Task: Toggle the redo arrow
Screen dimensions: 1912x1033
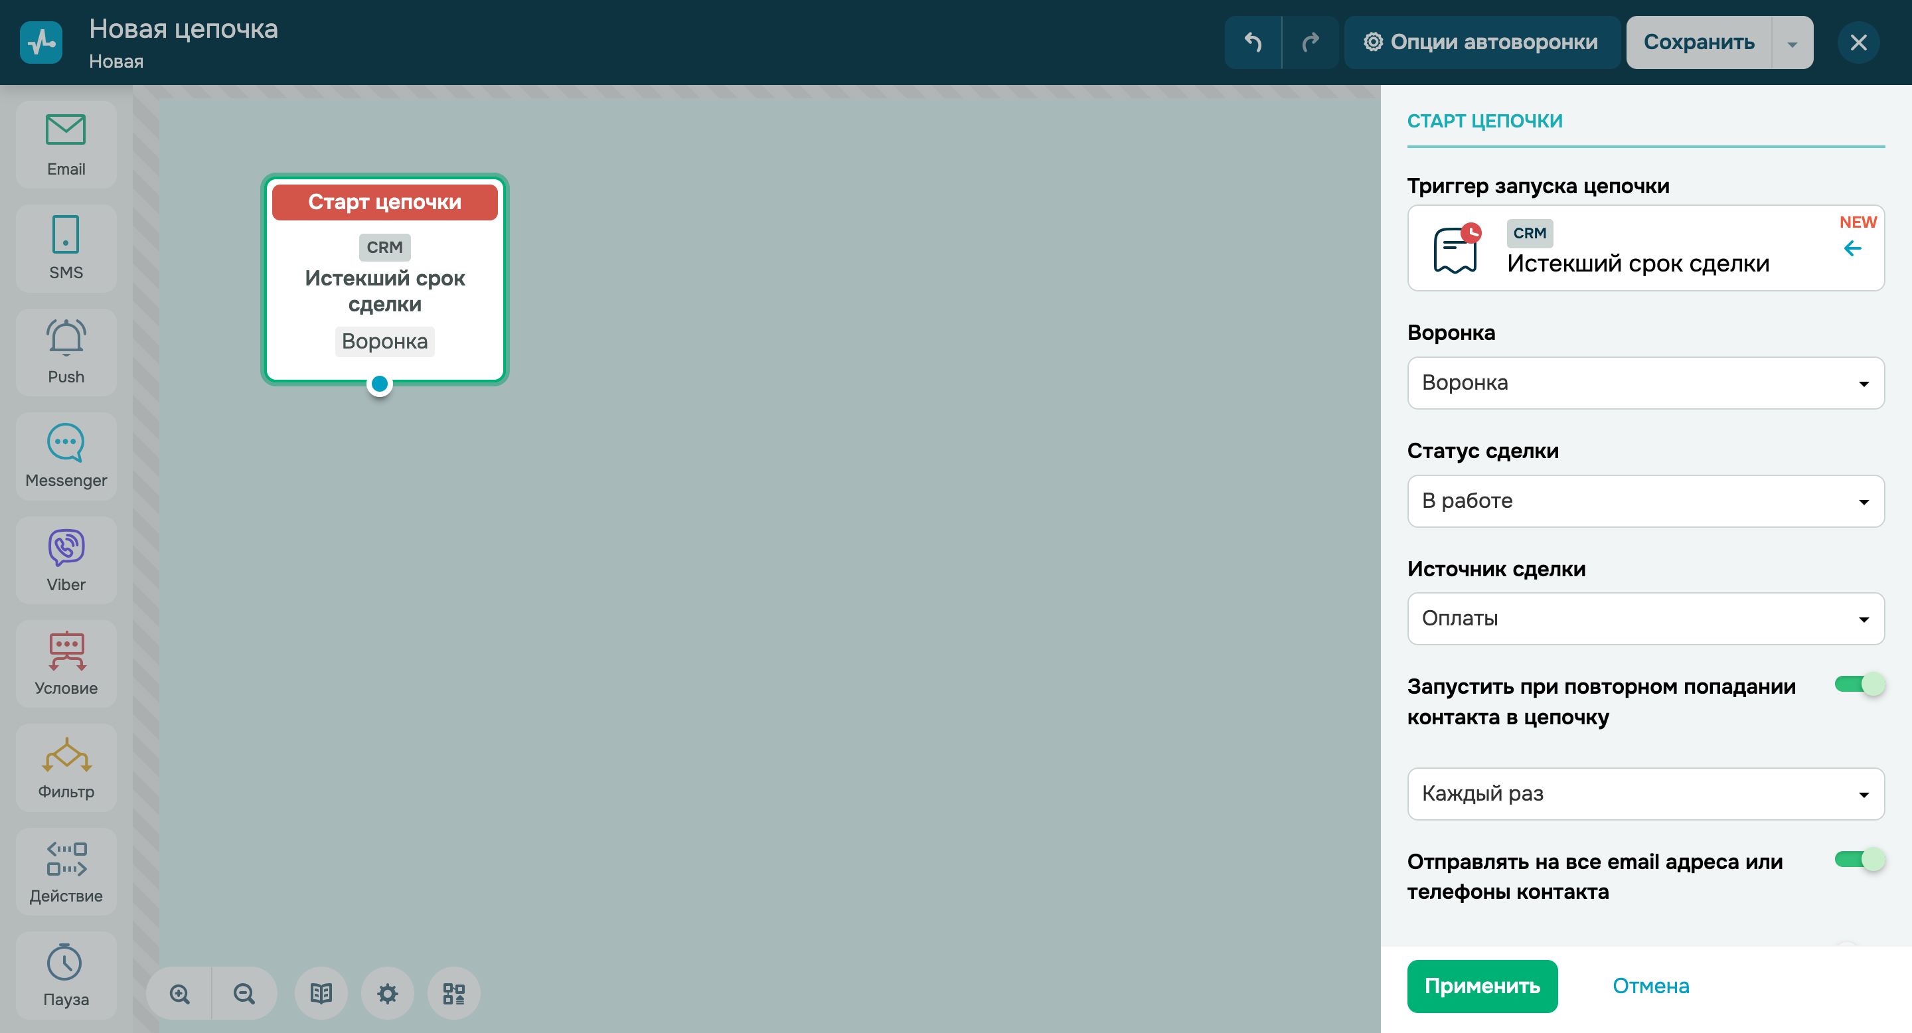Action: click(1310, 42)
